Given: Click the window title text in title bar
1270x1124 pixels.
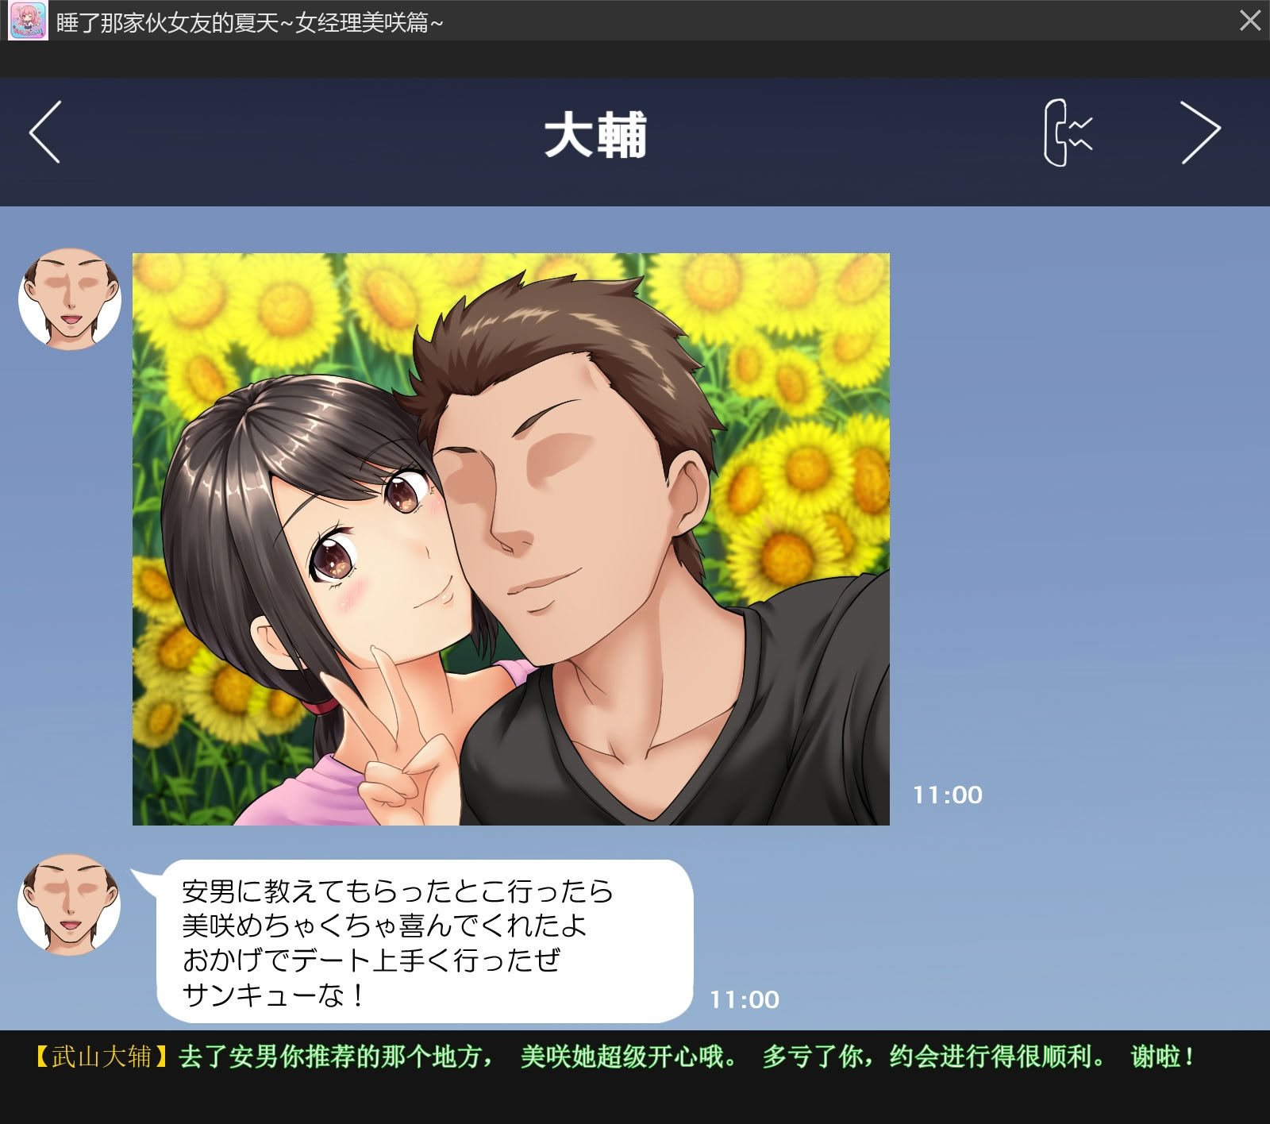Looking at the screenshot, I should click(x=249, y=22).
